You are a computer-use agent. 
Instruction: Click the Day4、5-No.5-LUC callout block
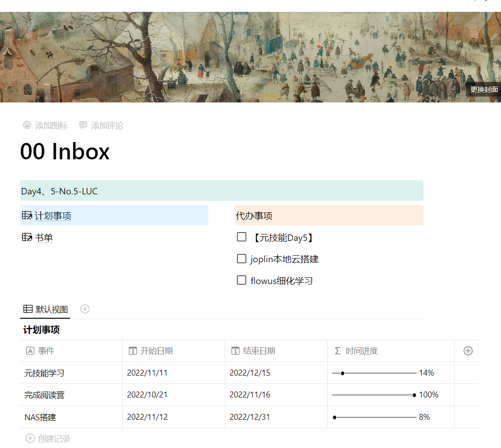click(222, 191)
